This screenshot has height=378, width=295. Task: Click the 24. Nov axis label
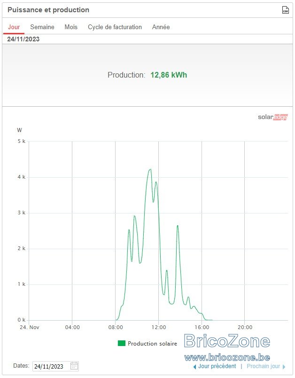pos(30,327)
